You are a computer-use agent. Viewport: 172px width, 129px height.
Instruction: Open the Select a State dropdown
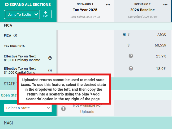click(x=28, y=108)
